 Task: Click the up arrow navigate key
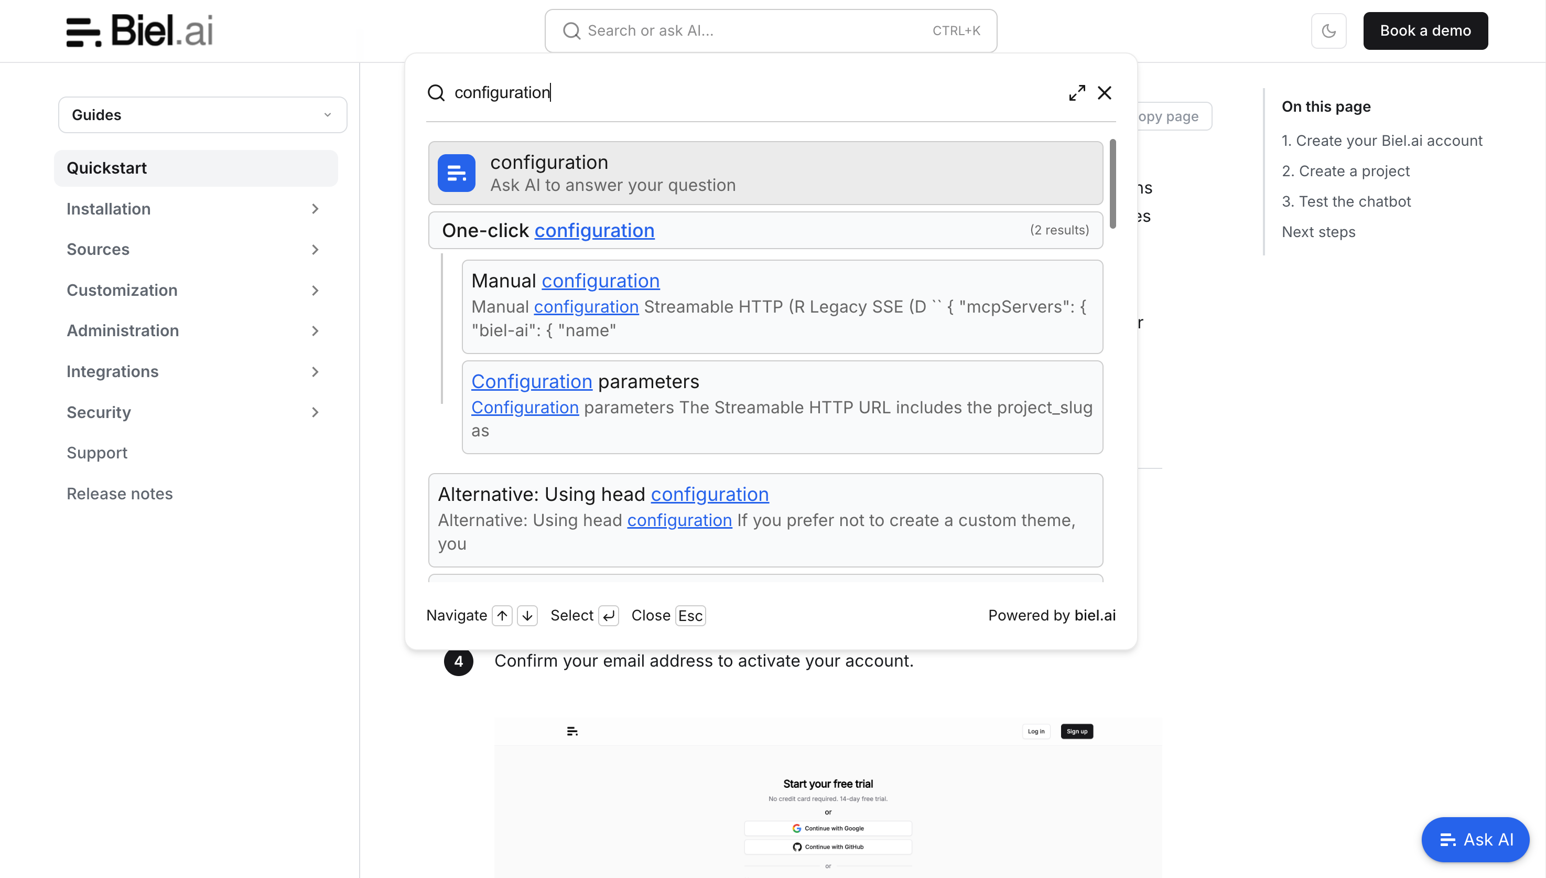point(502,616)
